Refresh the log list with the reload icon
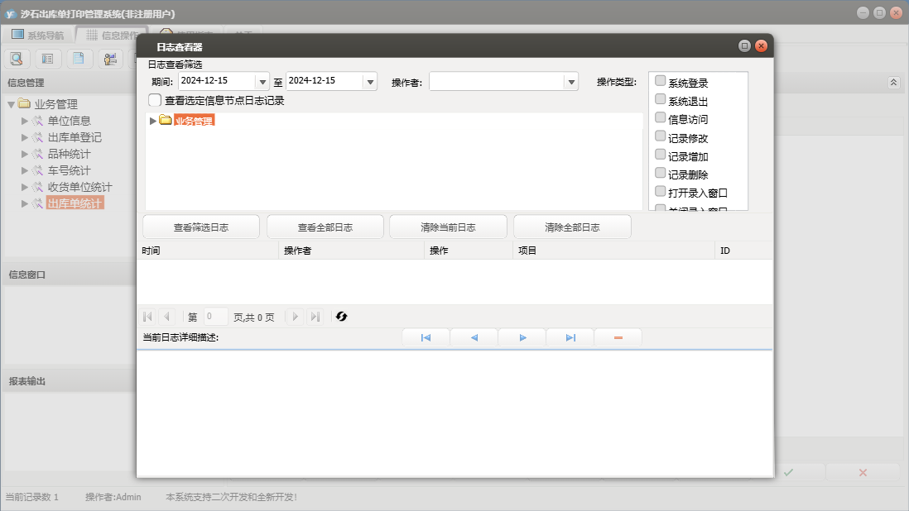Viewport: 909px width, 511px height. (341, 317)
